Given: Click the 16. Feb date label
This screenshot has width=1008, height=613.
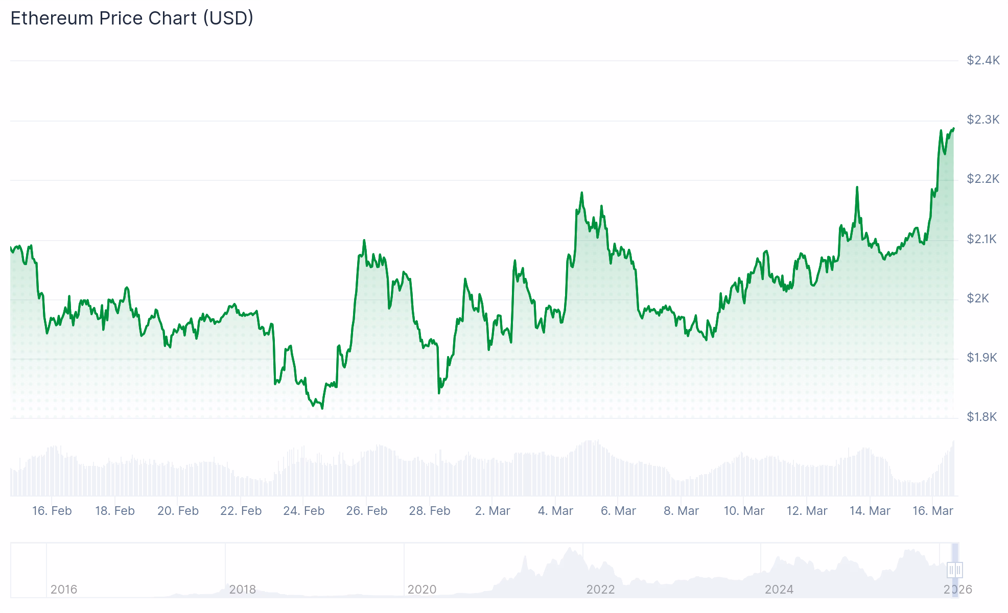Looking at the screenshot, I should (x=52, y=511).
